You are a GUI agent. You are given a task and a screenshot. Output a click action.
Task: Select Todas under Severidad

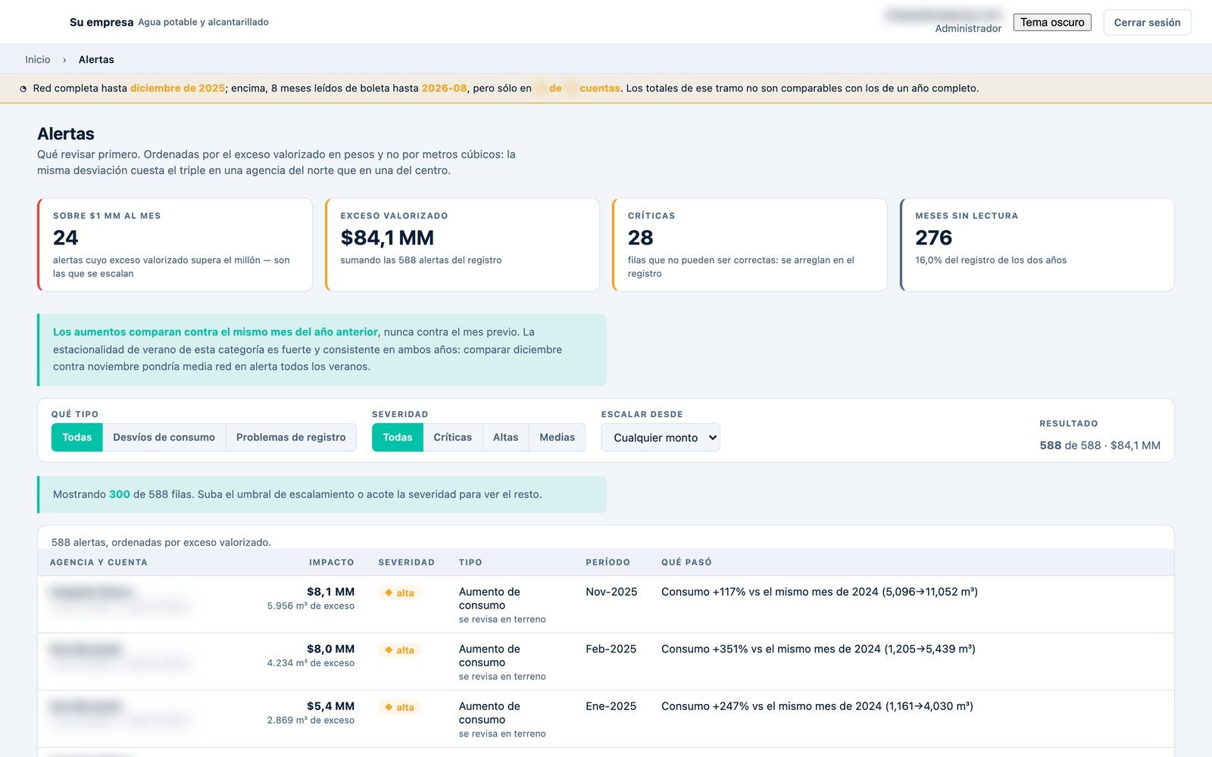[x=398, y=438]
